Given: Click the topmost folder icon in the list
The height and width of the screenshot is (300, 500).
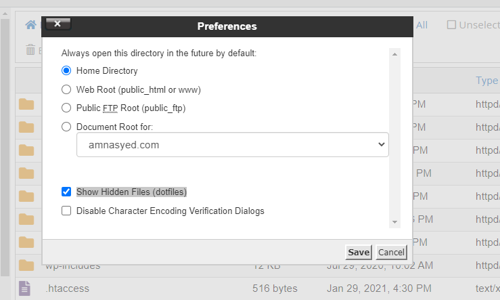Looking at the screenshot, I should click(26, 104).
